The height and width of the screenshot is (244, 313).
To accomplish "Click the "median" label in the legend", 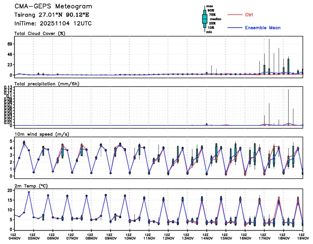I will pyautogui.click(x=213, y=19).
